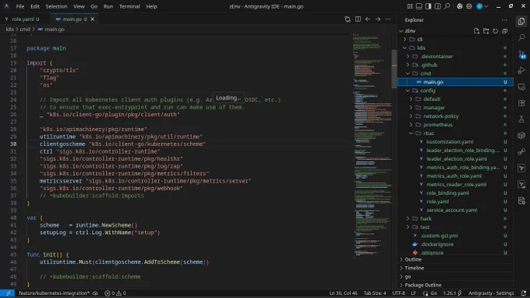Open the Terminal menu

point(129,6)
